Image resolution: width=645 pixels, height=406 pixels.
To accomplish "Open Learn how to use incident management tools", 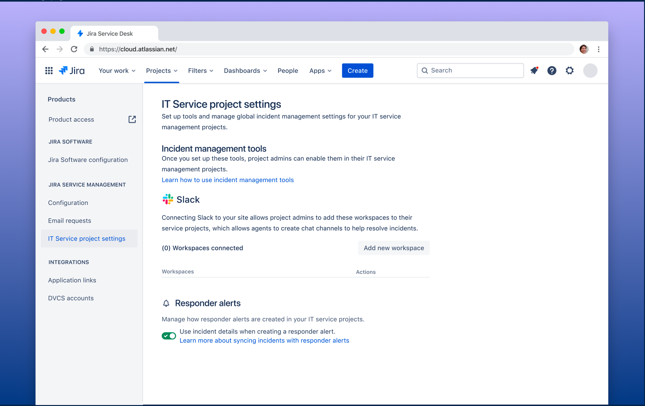I will click(x=228, y=180).
